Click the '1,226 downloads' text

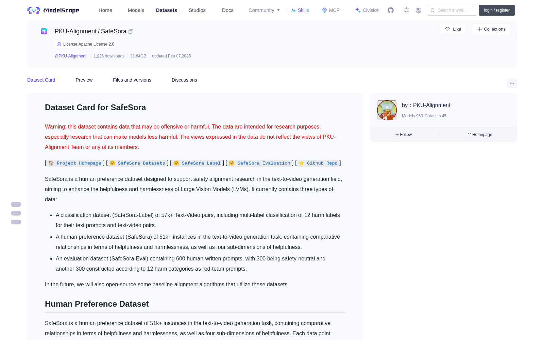109,56
